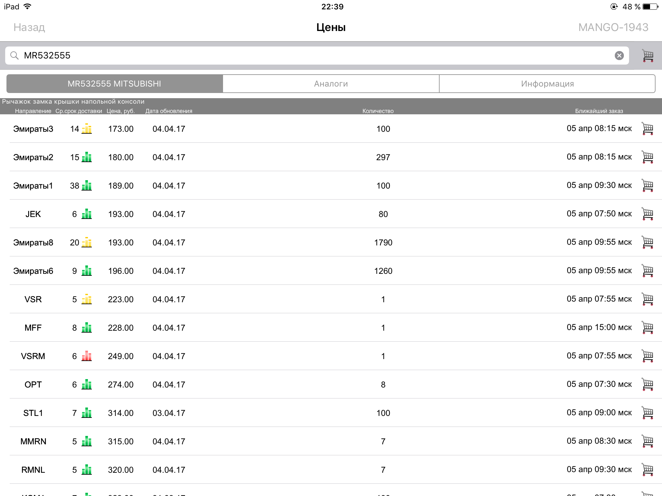Go back with Назад button
Image resolution: width=662 pixels, height=496 pixels.
(x=29, y=27)
